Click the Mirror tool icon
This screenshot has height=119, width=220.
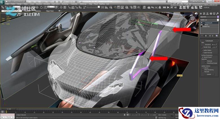click(x=103, y=7)
